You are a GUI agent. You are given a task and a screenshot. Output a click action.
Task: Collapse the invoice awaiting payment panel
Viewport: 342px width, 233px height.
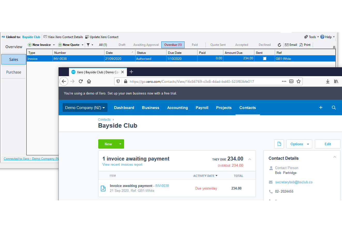click(250, 159)
